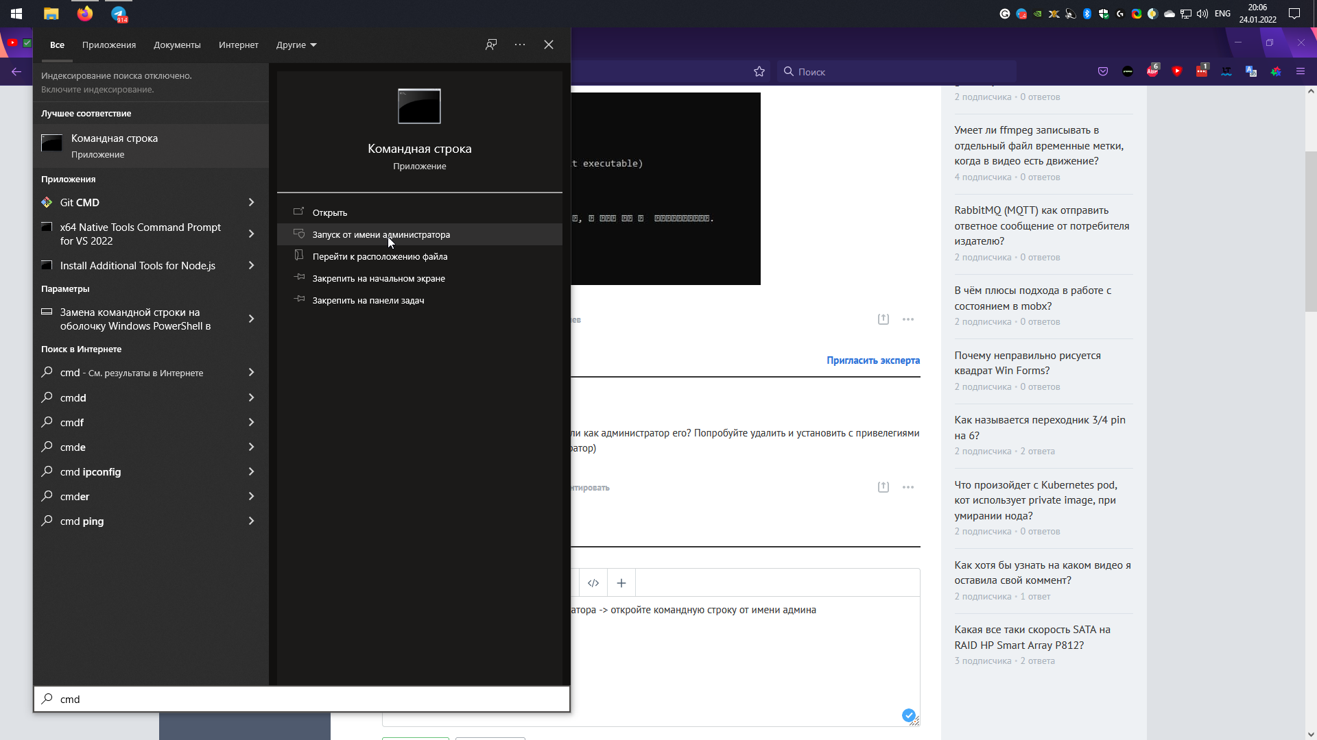The height and width of the screenshot is (740, 1317).
Task: Open question about квадрат Win Forms
Action: coord(1028,363)
